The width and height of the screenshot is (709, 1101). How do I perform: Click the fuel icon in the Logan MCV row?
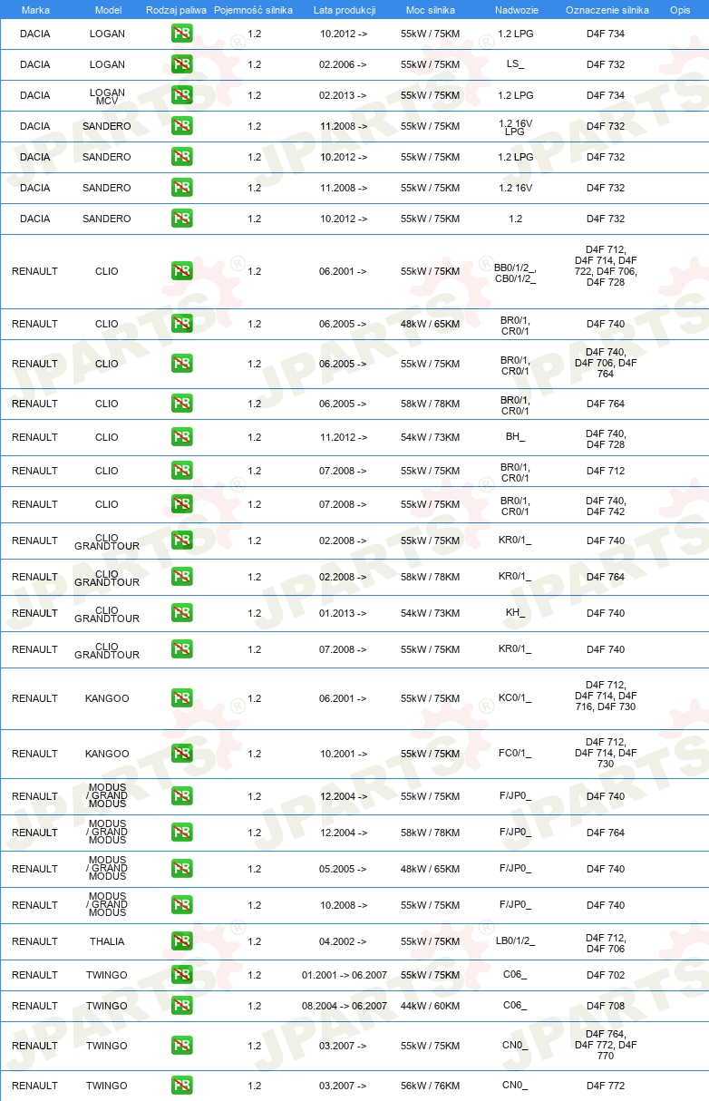(x=181, y=95)
